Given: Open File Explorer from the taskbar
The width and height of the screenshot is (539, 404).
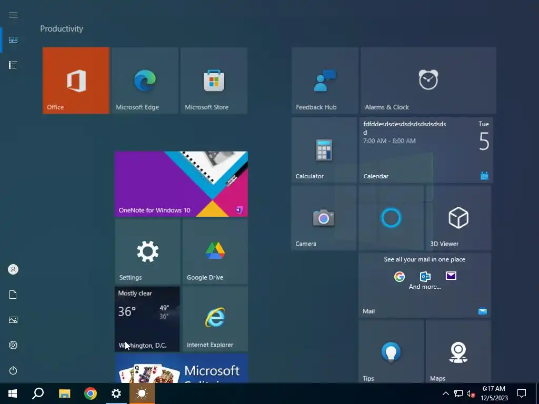Looking at the screenshot, I should [64, 393].
